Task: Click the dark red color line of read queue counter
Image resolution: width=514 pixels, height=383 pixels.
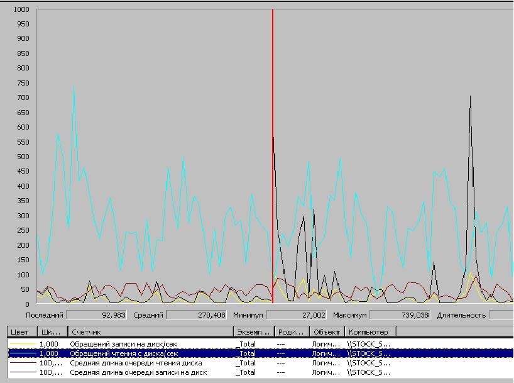Action: coord(22,363)
